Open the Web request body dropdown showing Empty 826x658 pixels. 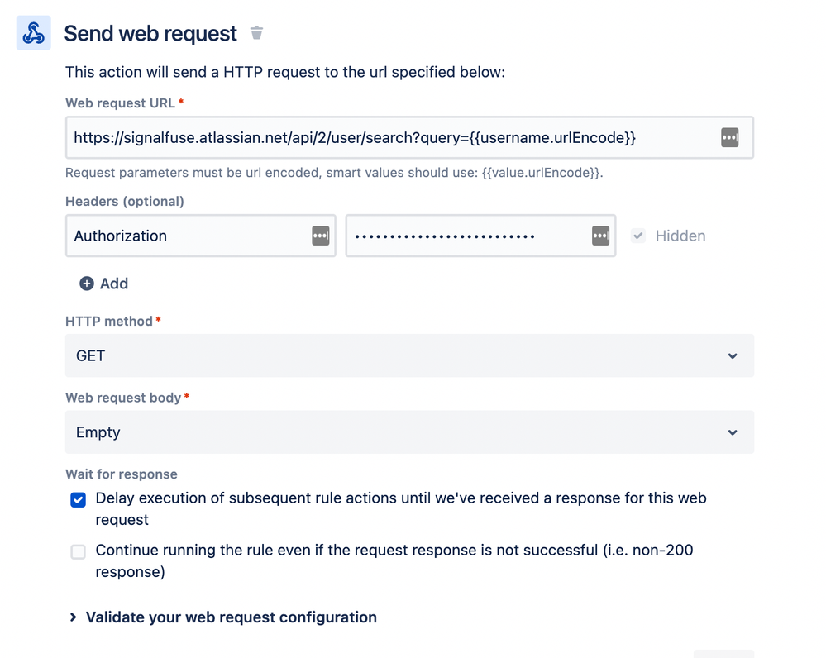[x=397, y=432]
